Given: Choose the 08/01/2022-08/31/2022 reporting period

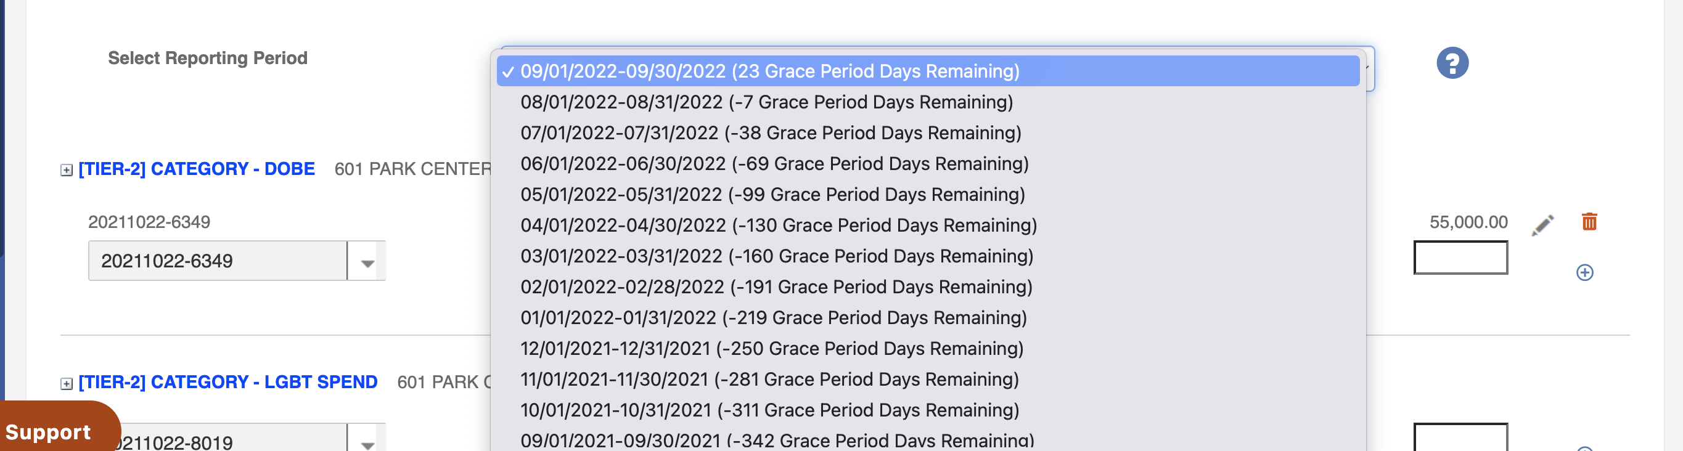Looking at the screenshot, I should [x=928, y=102].
